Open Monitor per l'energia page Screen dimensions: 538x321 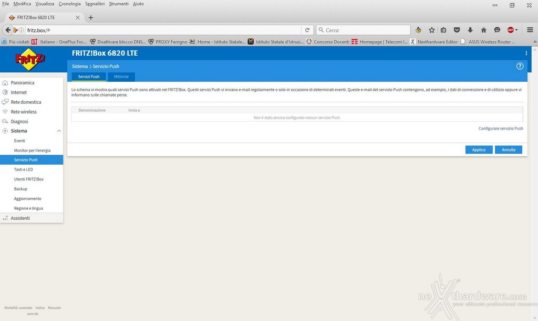(32, 151)
